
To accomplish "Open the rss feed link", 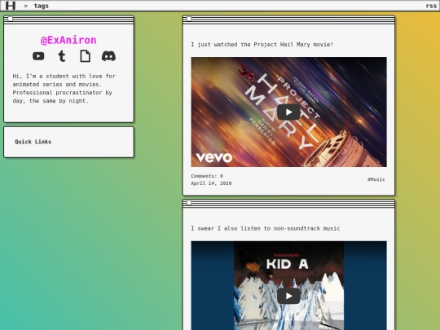I will 431,6.
